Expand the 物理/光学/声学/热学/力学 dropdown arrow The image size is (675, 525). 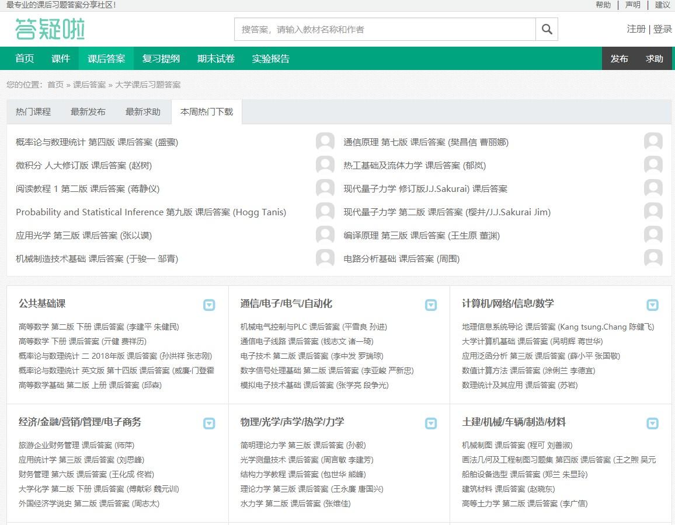(x=431, y=423)
